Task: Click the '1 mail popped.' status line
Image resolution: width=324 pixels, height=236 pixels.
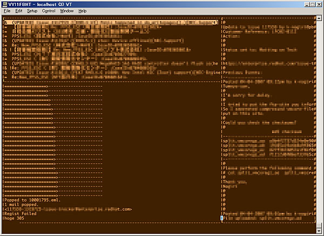Action: [x=22, y=204]
